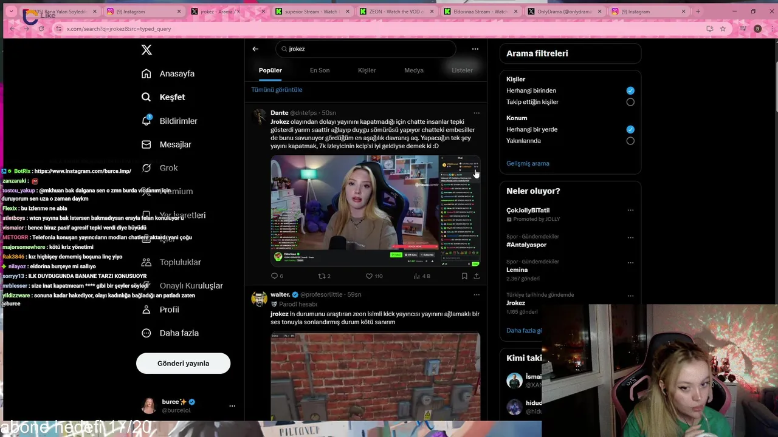Switch to OnlyDrama browser tab

[565, 12]
